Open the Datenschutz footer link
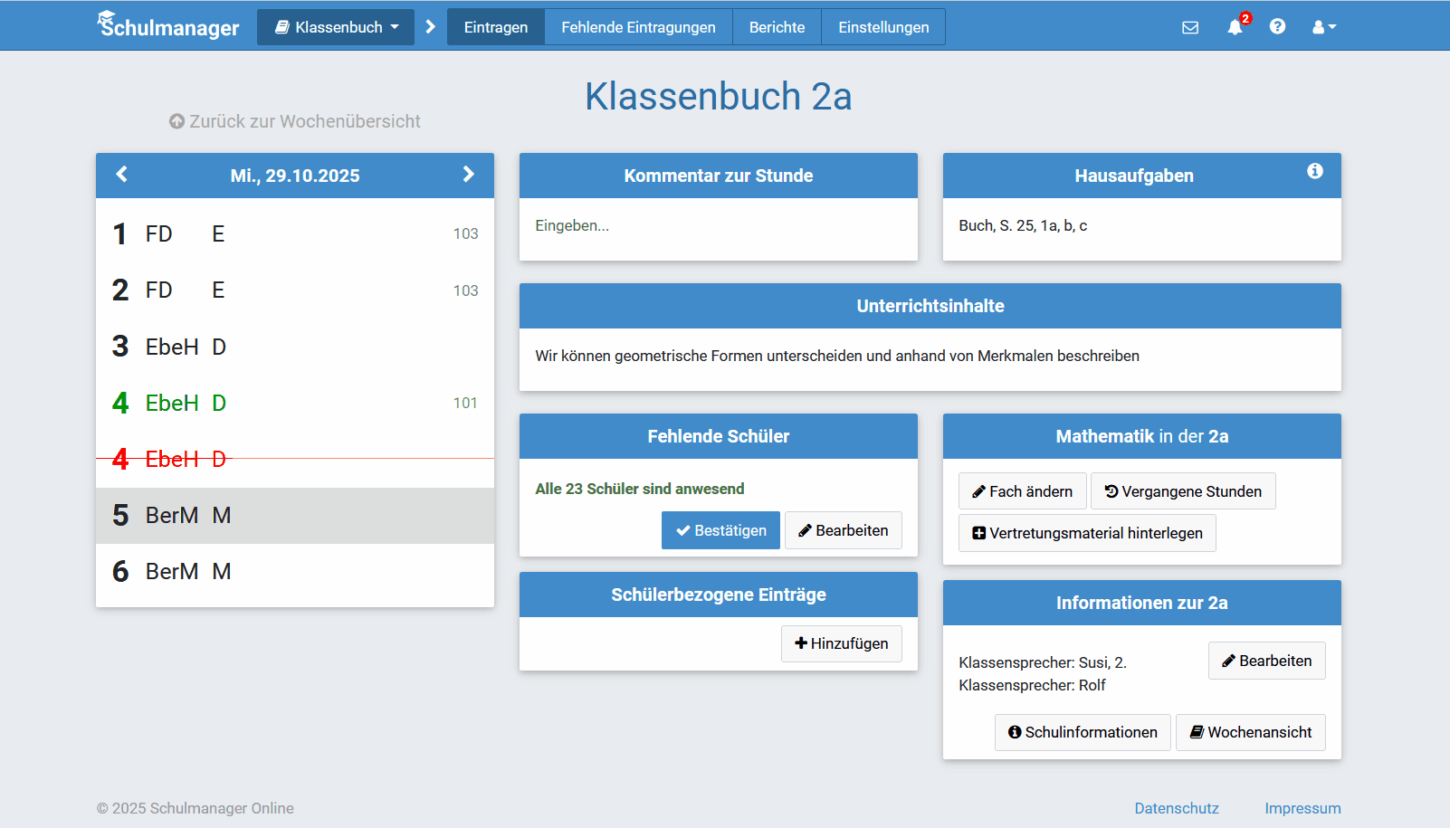Viewport: 1450px width, 828px height. (1176, 808)
